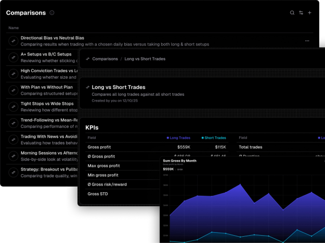The width and height of the screenshot is (325, 243).
Task: Click the $115K Short Trades gross profit
Action: [220, 147]
